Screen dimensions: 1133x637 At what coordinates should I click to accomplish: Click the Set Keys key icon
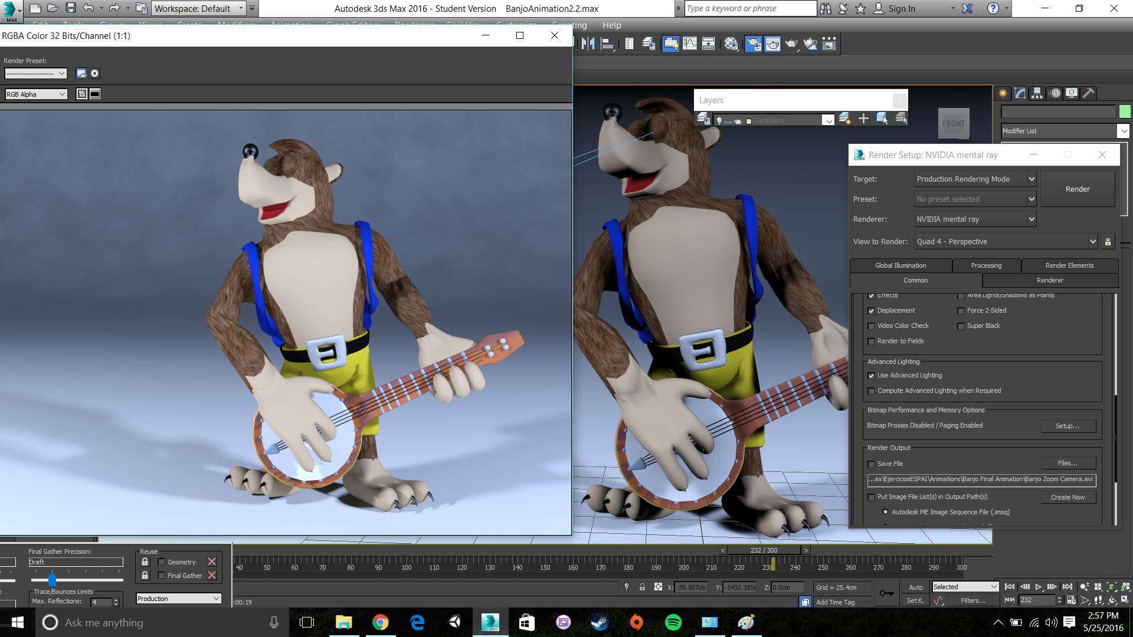click(886, 593)
